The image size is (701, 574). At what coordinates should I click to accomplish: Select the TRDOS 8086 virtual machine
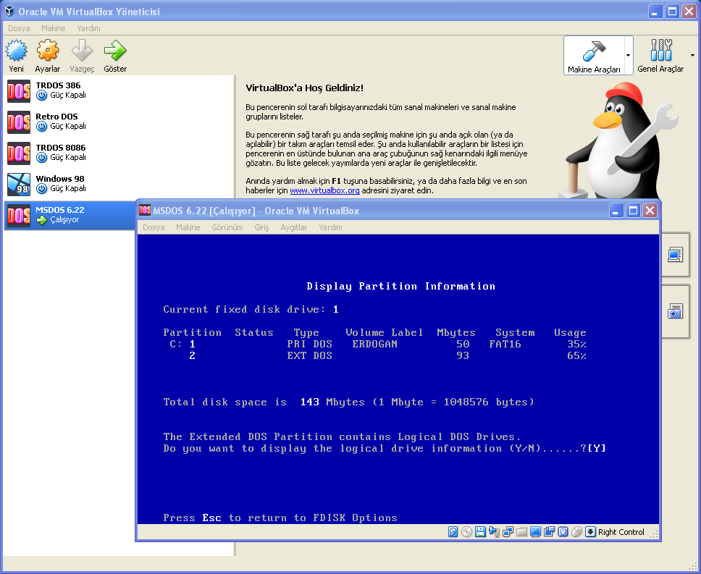click(x=119, y=153)
